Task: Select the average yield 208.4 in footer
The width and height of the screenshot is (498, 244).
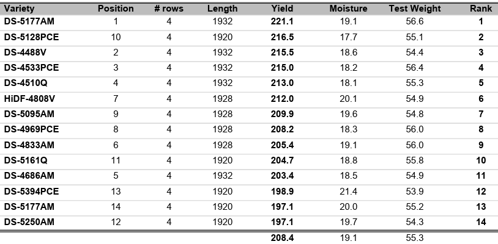Action: click(282, 238)
